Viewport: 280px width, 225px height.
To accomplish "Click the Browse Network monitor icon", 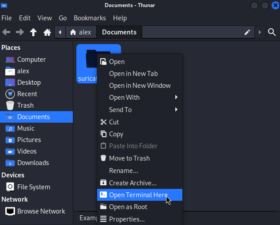I will pyautogui.click(x=10, y=211).
